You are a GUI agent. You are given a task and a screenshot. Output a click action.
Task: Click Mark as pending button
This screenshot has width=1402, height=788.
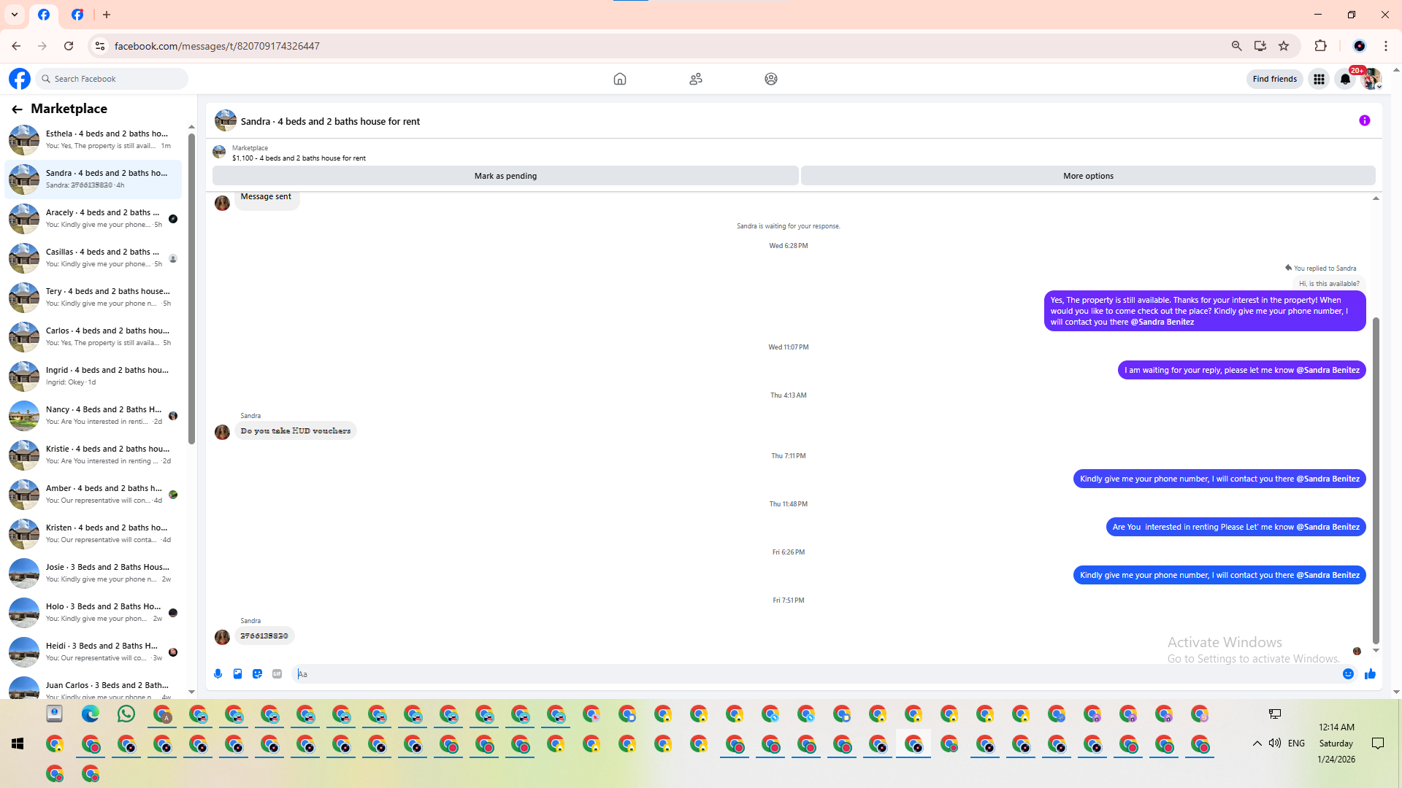click(x=505, y=176)
